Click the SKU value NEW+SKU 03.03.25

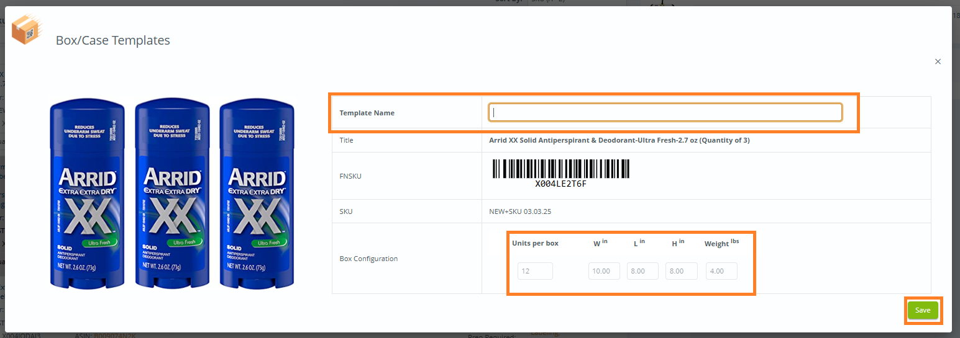pos(520,211)
